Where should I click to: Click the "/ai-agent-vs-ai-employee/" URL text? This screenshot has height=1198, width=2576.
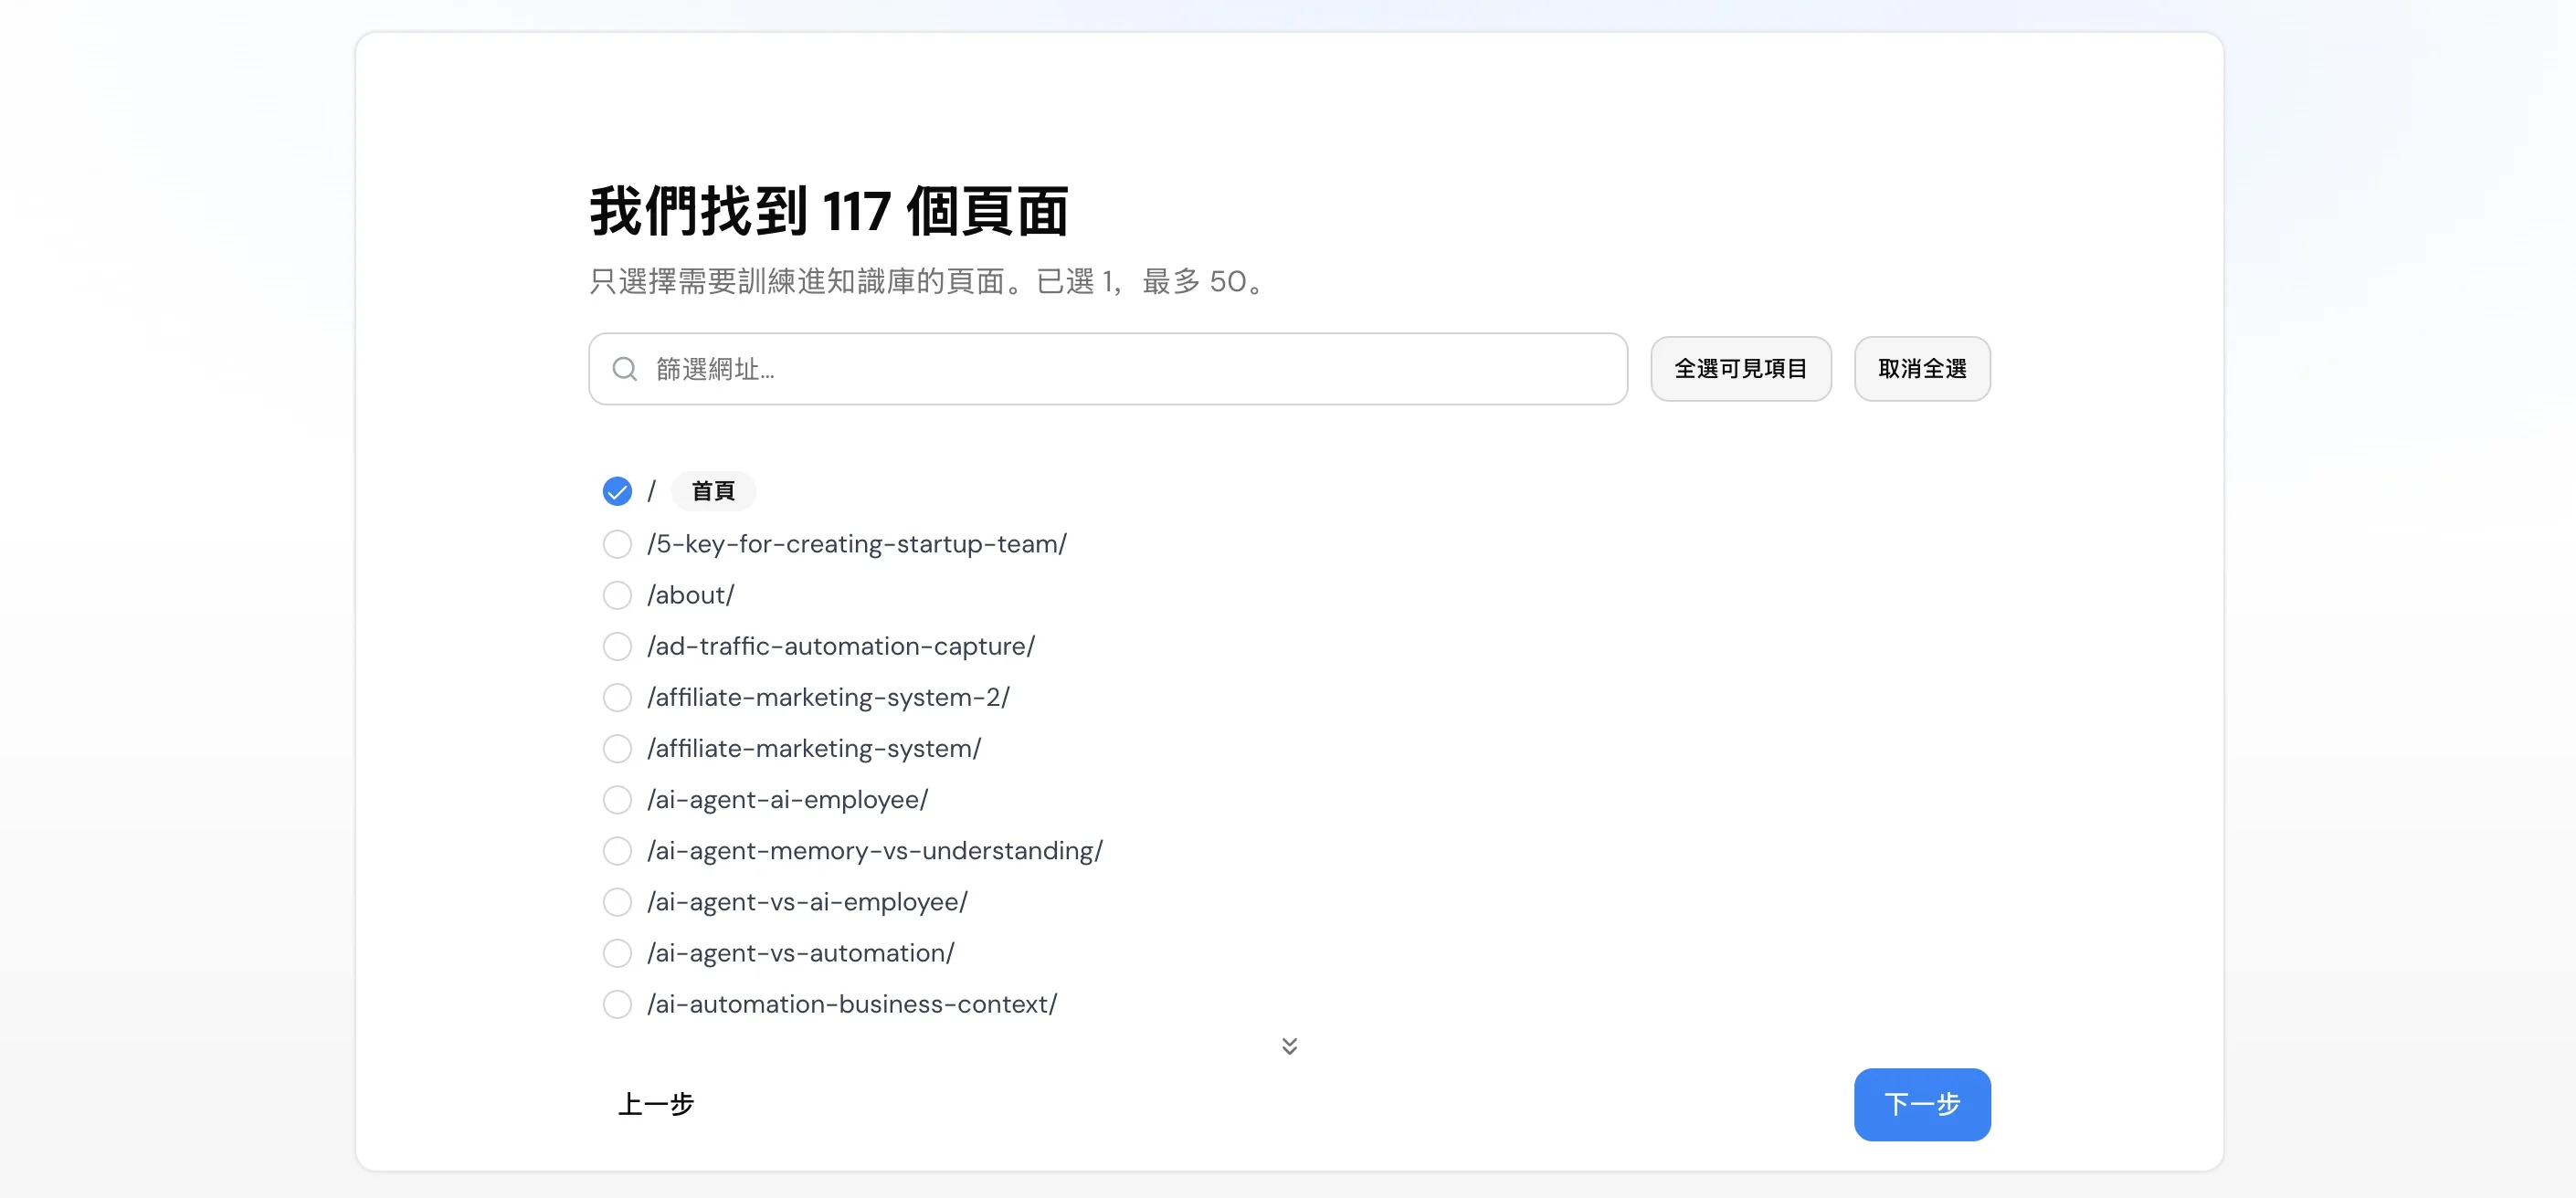808,902
